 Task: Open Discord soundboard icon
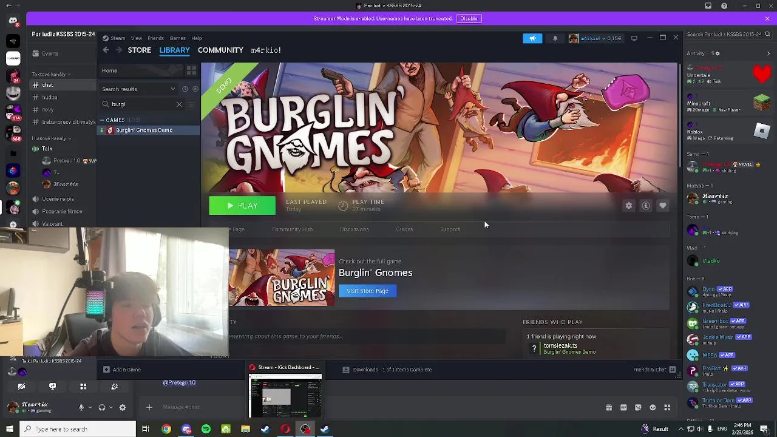pyautogui.click(x=114, y=386)
